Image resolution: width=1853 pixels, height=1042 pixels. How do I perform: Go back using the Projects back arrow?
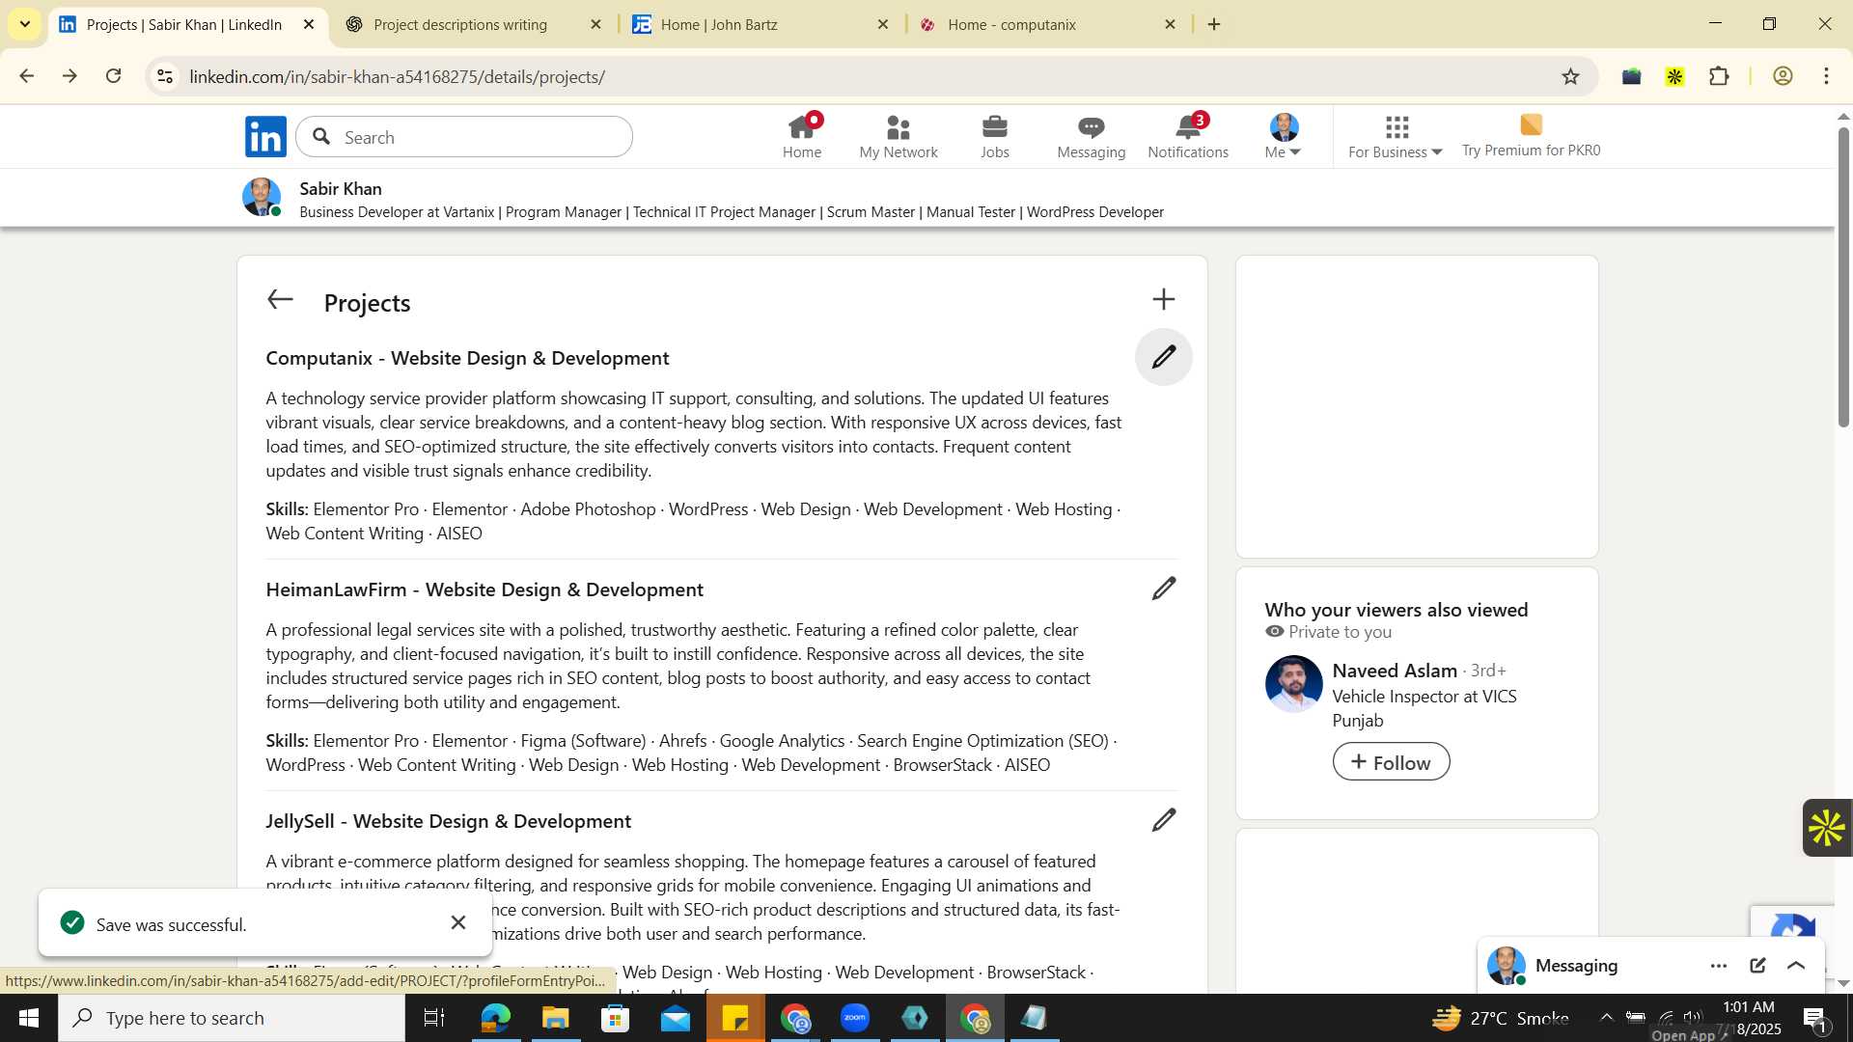[280, 300]
